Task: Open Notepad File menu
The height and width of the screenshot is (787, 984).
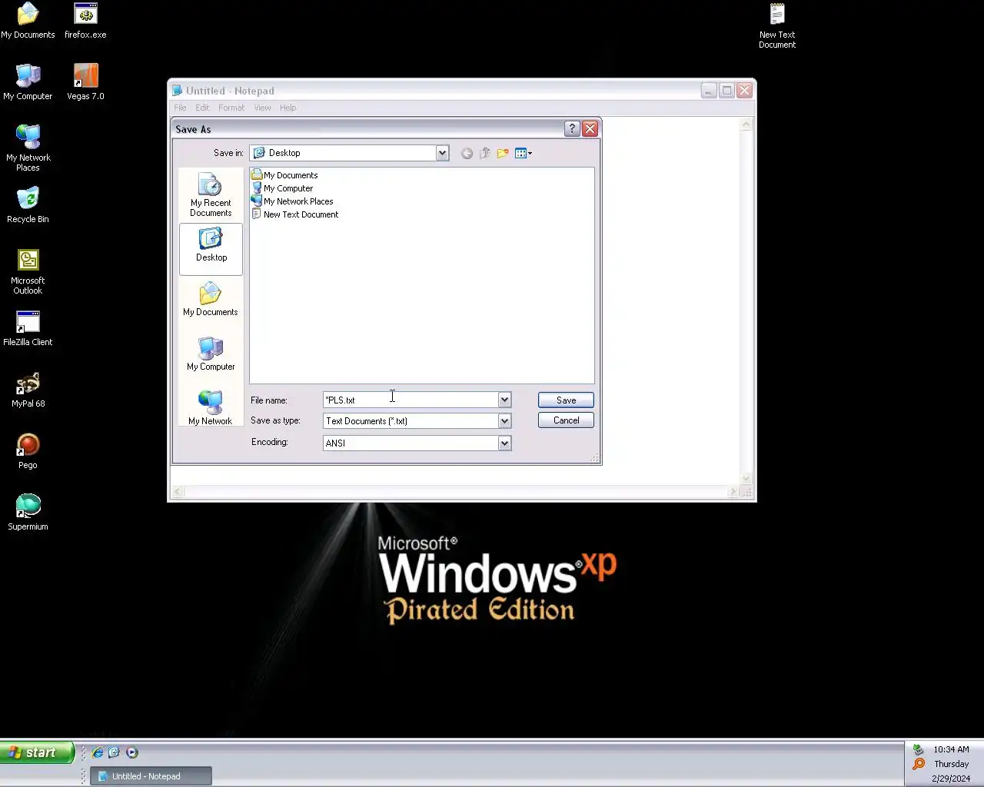Action: tap(180, 108)
